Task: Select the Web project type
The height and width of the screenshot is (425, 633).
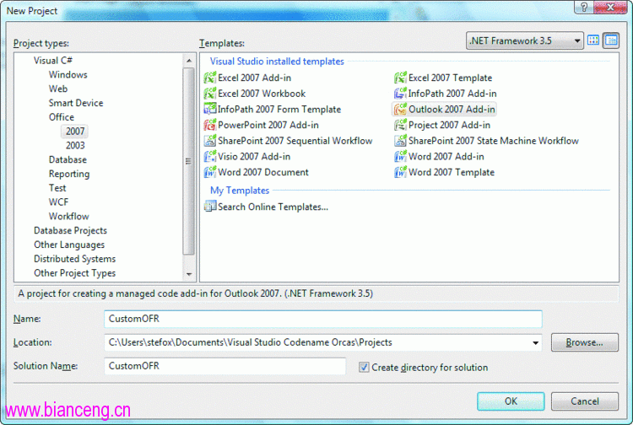Action: 58,89
